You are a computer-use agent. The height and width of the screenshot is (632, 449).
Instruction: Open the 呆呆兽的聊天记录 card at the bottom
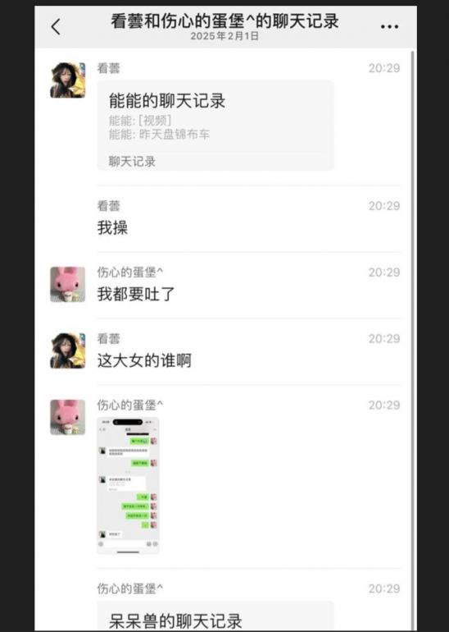[x=215, y=616]
